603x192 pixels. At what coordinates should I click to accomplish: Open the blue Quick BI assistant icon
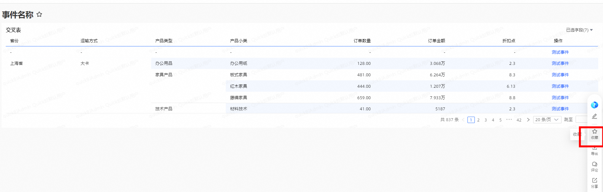594,105
